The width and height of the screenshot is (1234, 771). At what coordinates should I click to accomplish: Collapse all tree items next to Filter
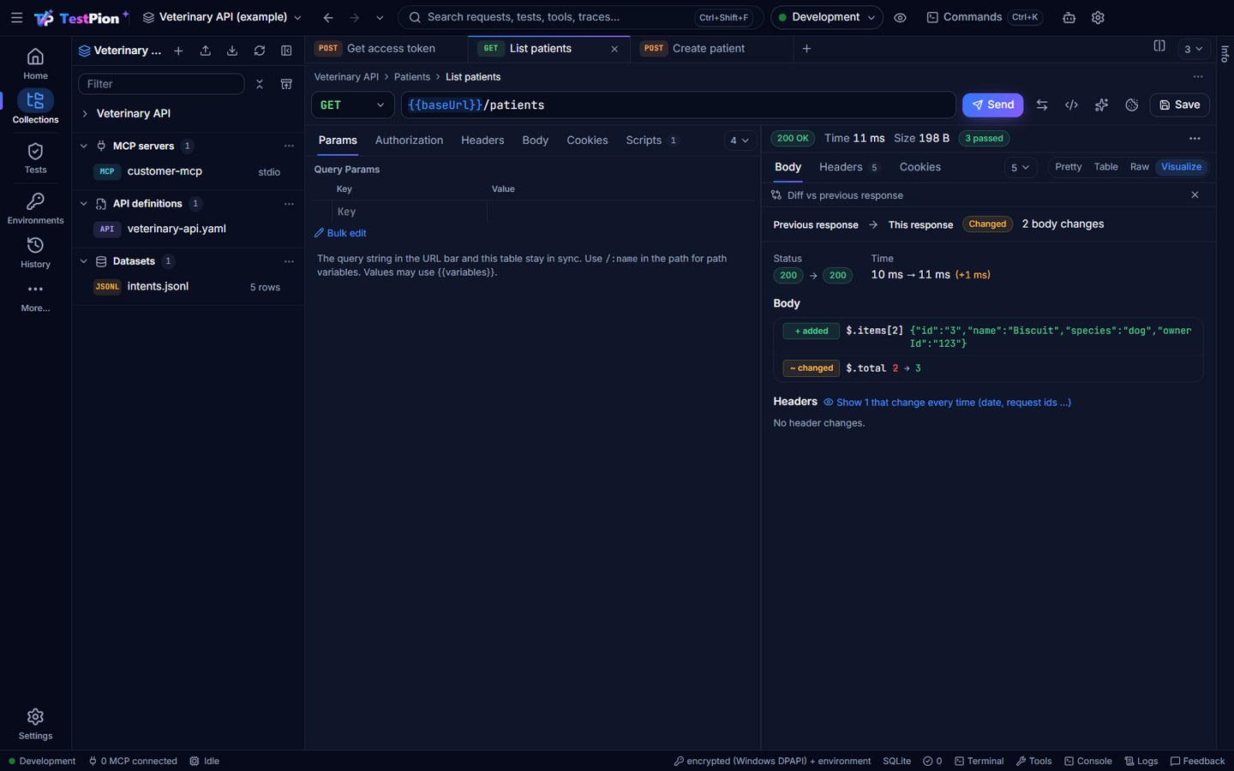[260, 84]
